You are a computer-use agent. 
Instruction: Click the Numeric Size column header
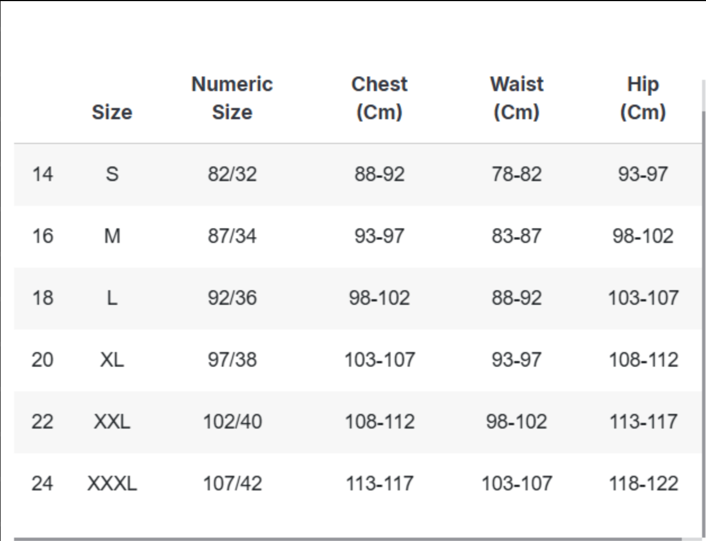click(x=232, y=98)
